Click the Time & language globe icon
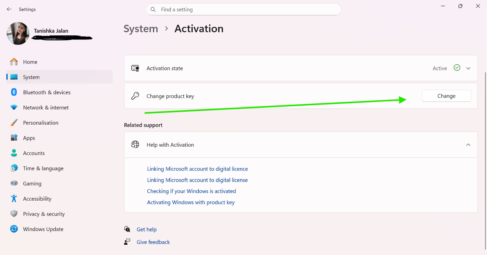The width and height of the screenshot is (487, 255). 14,168
